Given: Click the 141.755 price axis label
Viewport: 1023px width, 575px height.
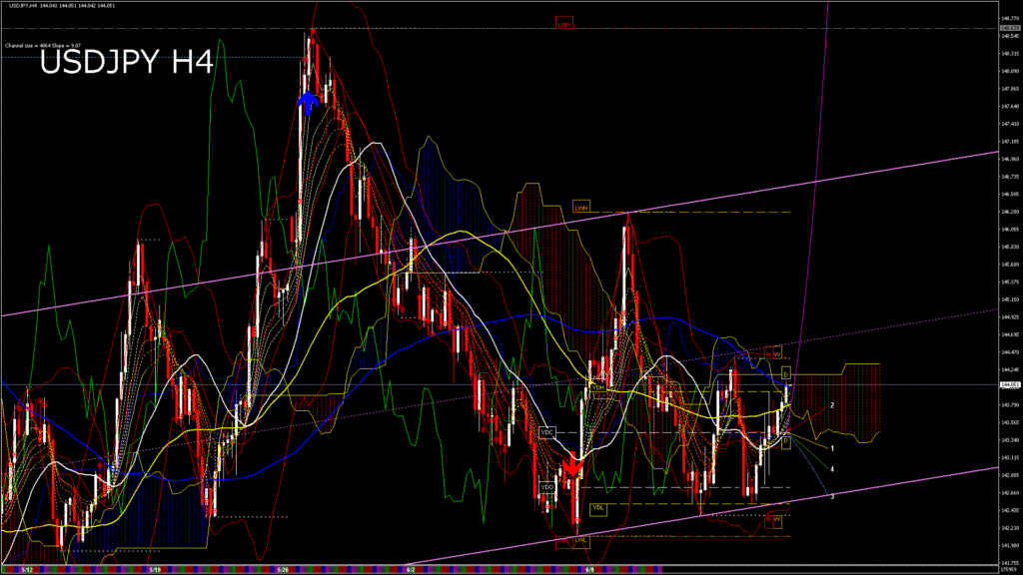Looking at the screenshot, I should coord(1010,563).
